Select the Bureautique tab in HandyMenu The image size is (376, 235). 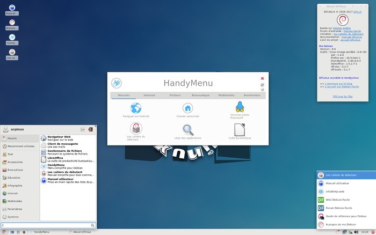coord(201,95)
